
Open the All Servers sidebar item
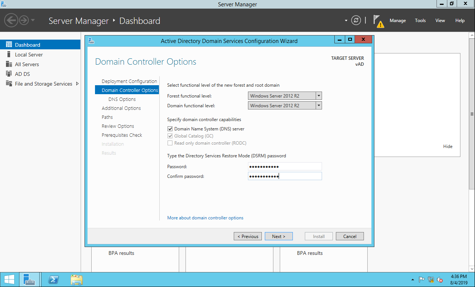tap(27, 64)
